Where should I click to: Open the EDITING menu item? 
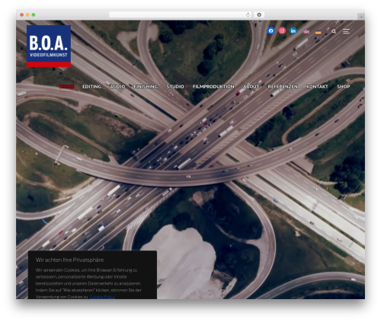click(x=91, y=87)
